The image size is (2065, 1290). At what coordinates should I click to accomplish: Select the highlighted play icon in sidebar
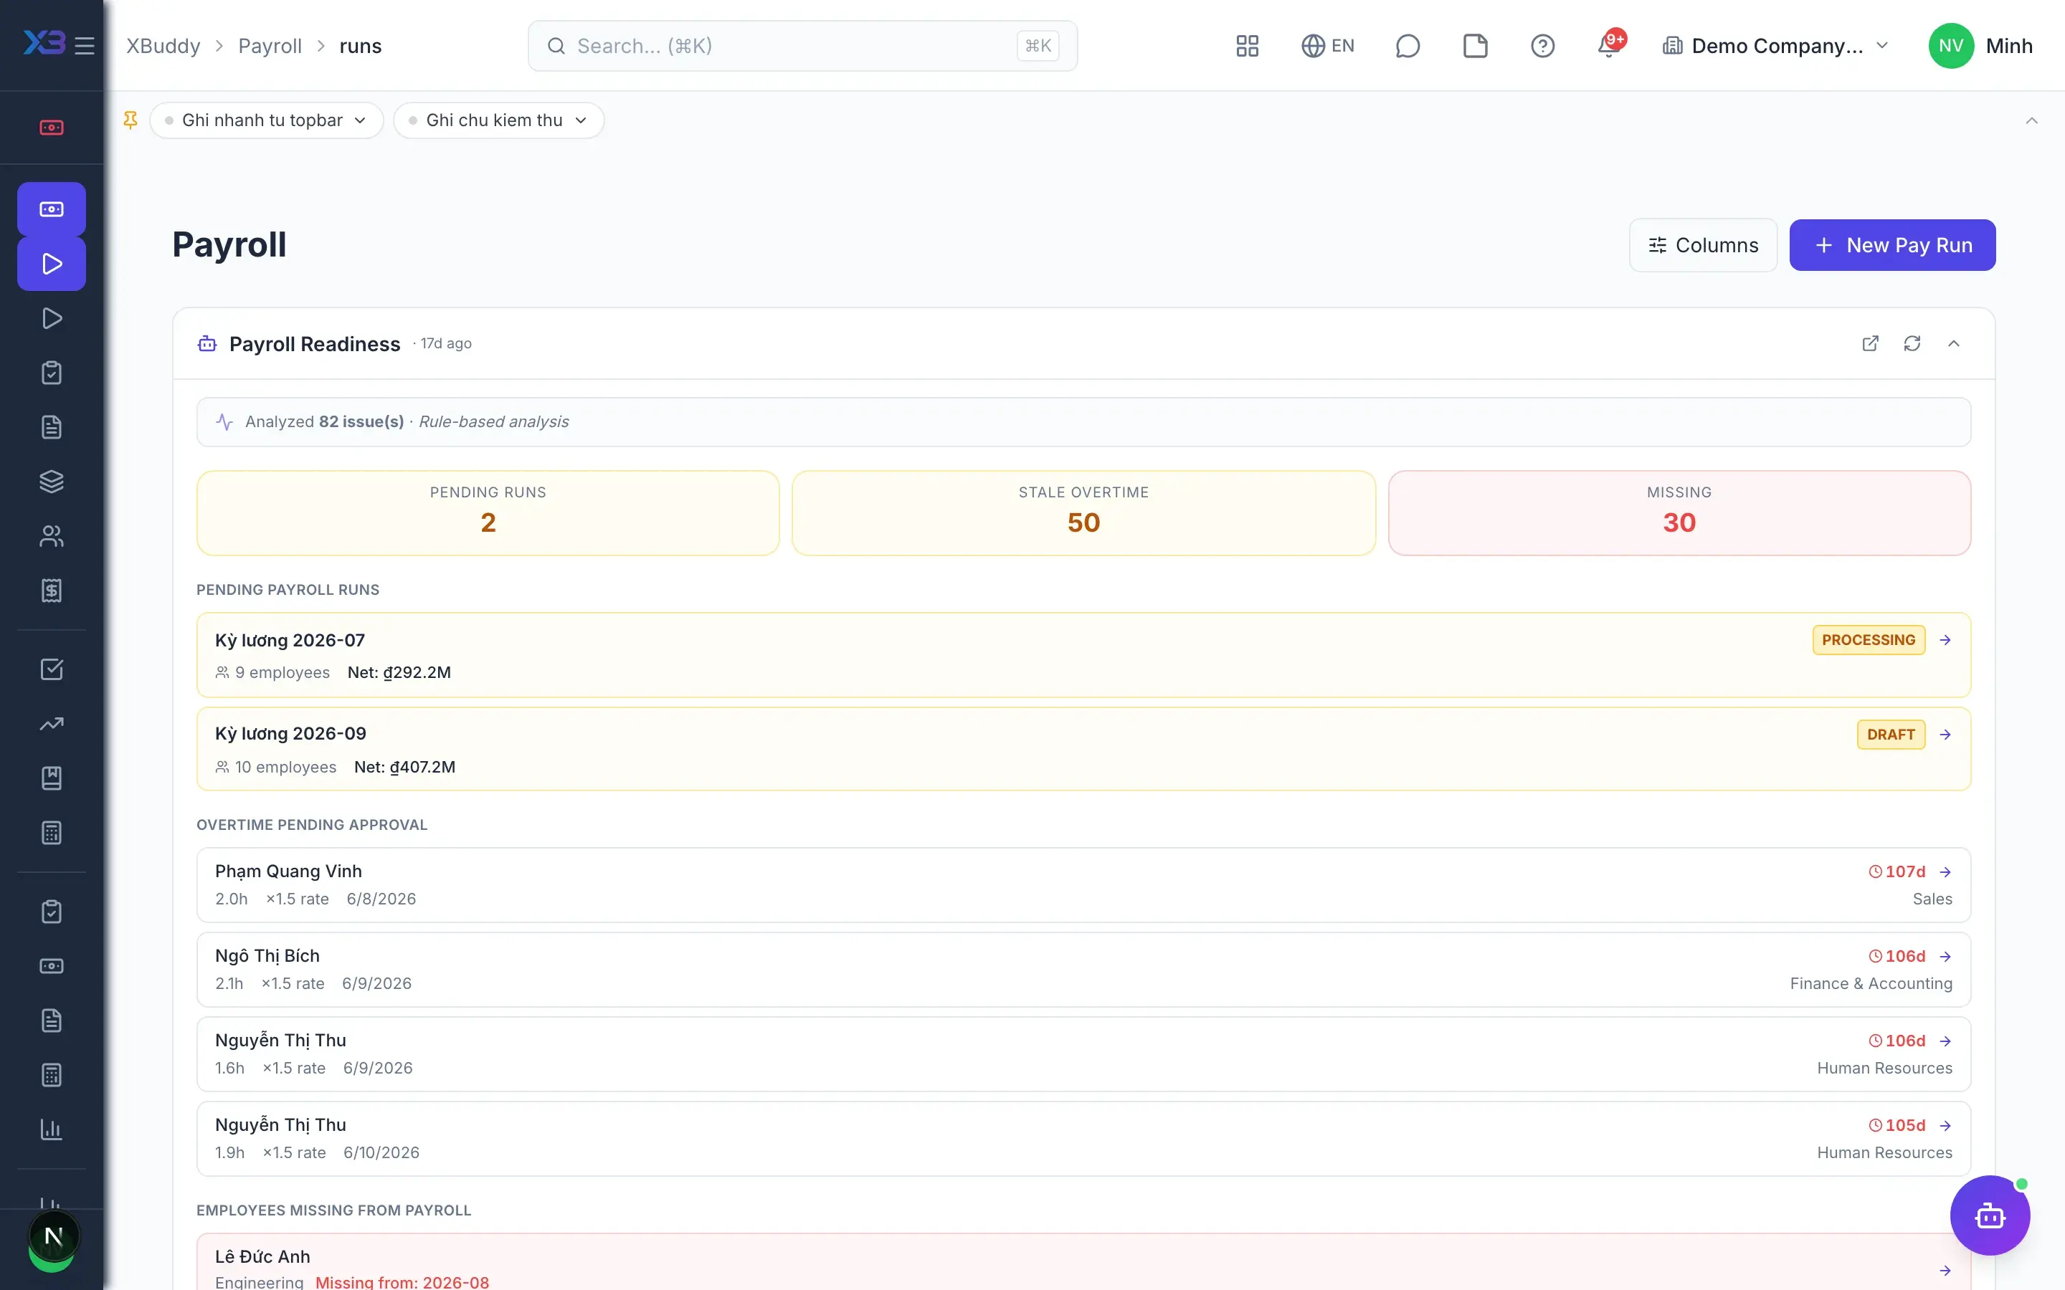tap(51, 264)
